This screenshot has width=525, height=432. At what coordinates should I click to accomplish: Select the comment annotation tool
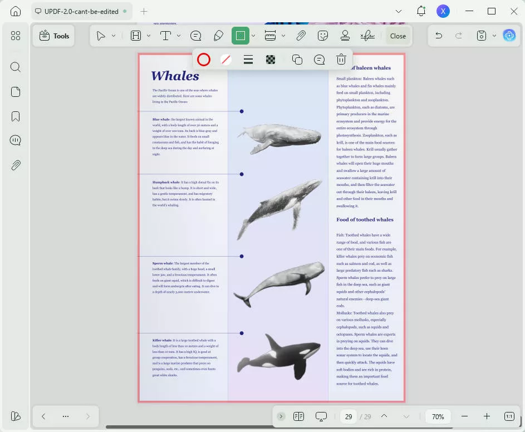(x=196, y=36)
